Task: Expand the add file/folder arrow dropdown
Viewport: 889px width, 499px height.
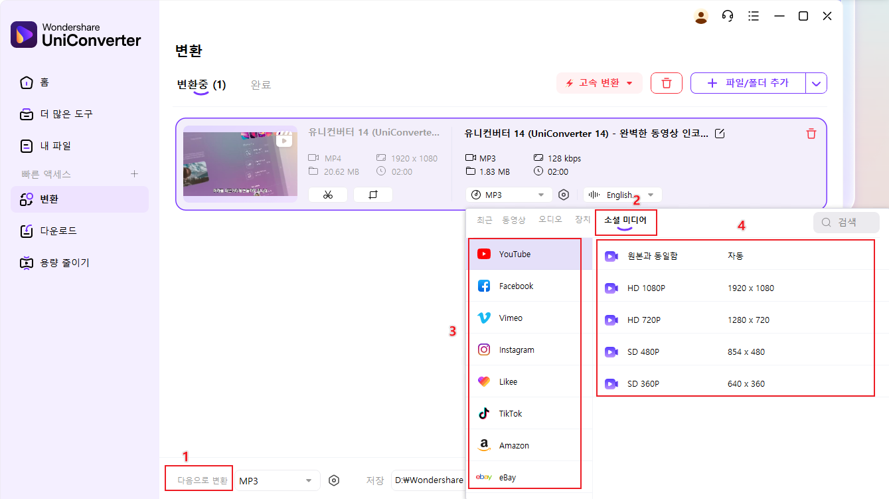Action: tap(817, 83)
